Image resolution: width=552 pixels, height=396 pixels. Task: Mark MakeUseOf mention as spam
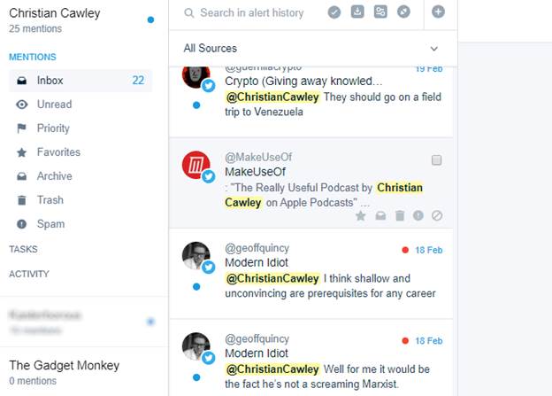(x=418, y=215)
